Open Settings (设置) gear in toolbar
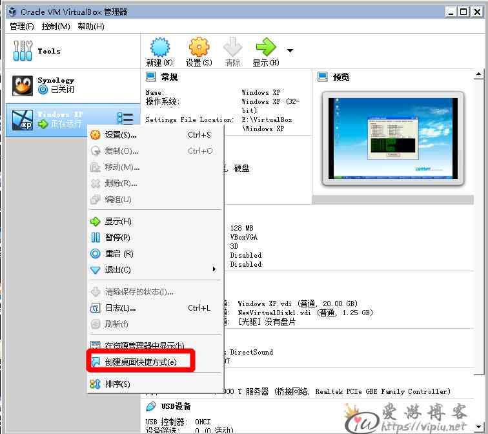This screenshot has width=488, height=434. click(x=199, y=47)
